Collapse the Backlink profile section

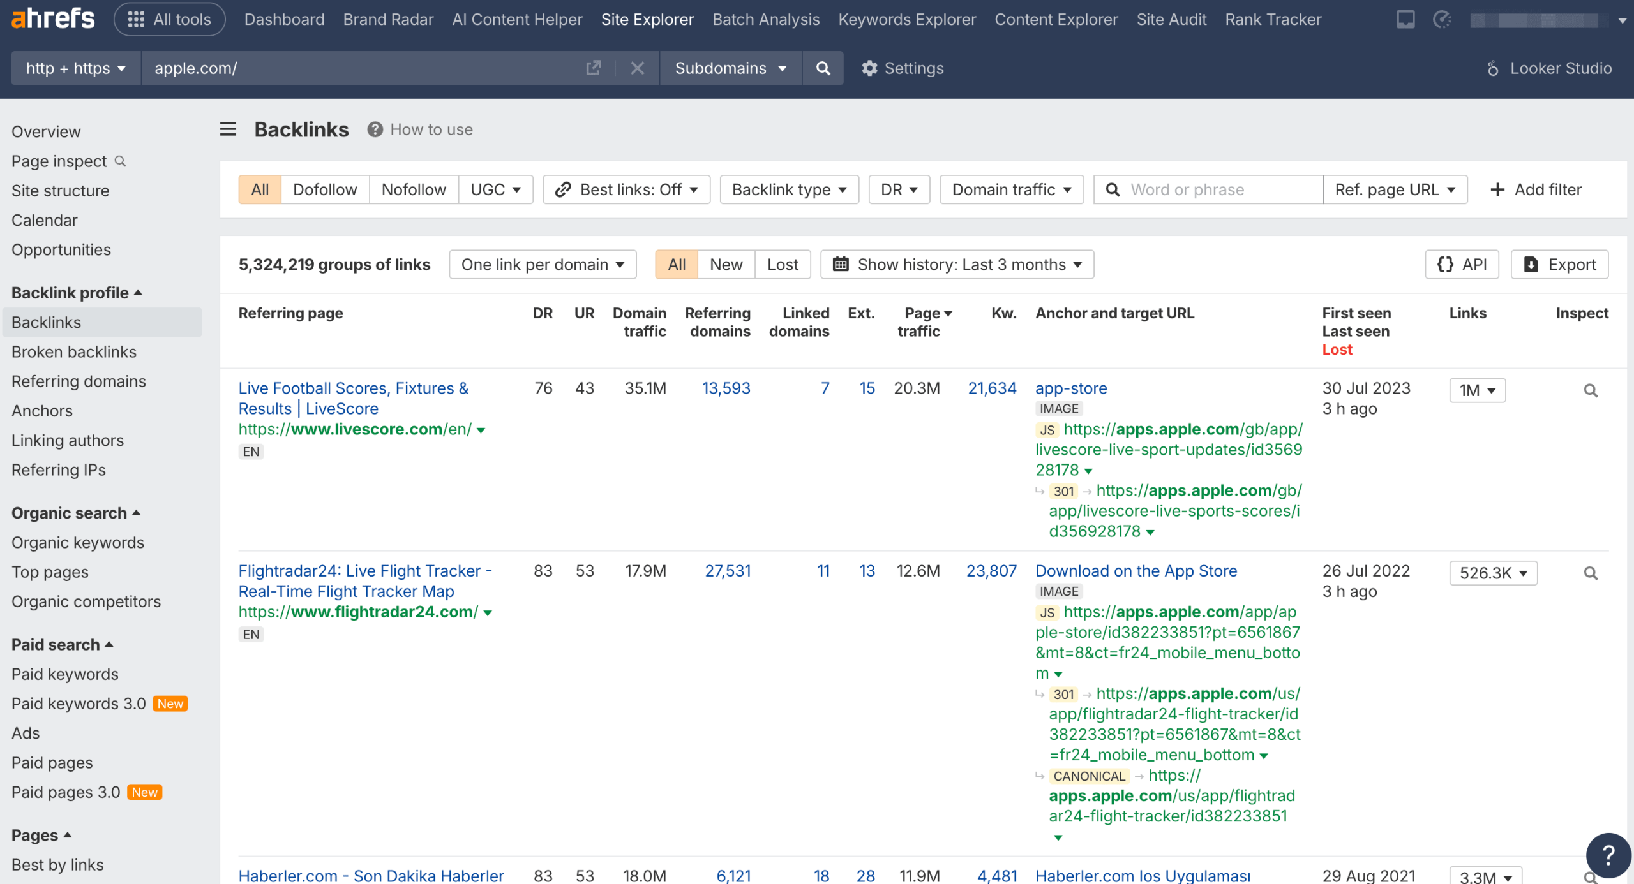point(77,293)
